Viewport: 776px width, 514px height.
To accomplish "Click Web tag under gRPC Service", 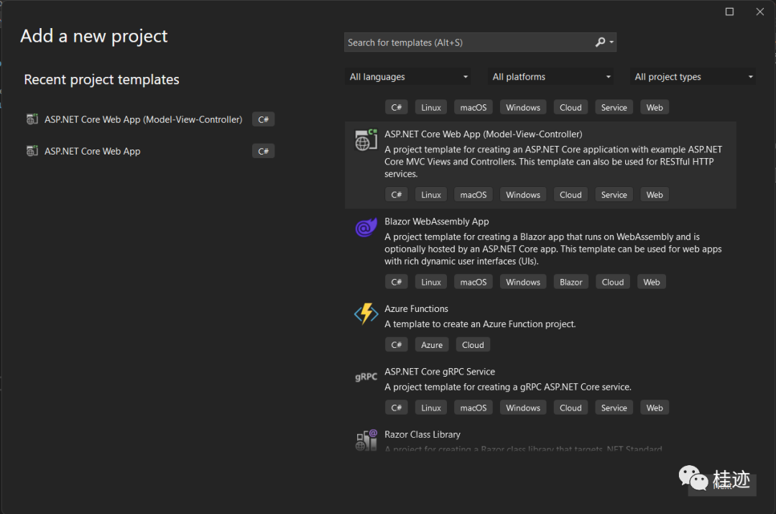I will (x=655, y=408).
